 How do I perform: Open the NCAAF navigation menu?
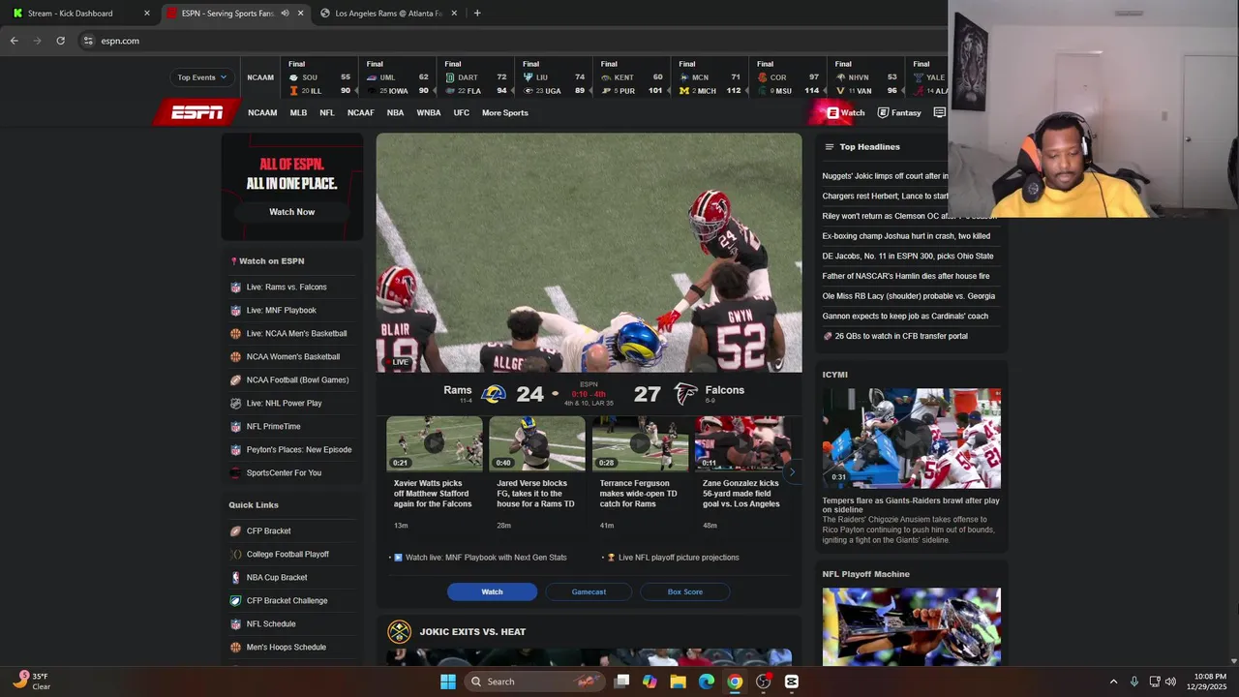point(360,112)
